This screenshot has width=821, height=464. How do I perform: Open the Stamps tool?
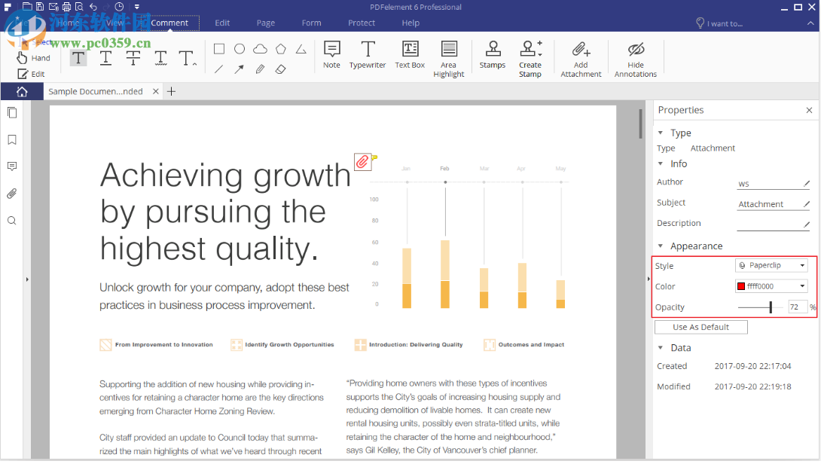(x=492, y=56)
